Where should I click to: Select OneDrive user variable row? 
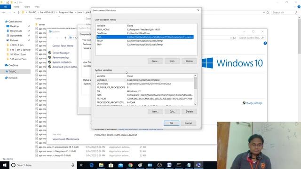pyautogui.click(x=145, y=33)
